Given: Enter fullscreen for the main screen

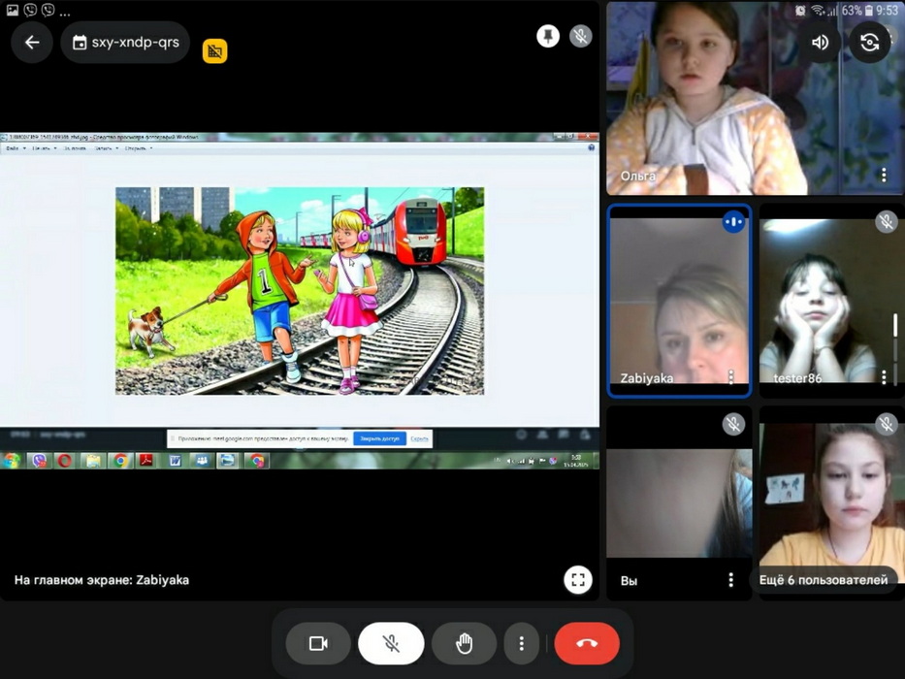Looking at the screenshot, I should 578,580.
